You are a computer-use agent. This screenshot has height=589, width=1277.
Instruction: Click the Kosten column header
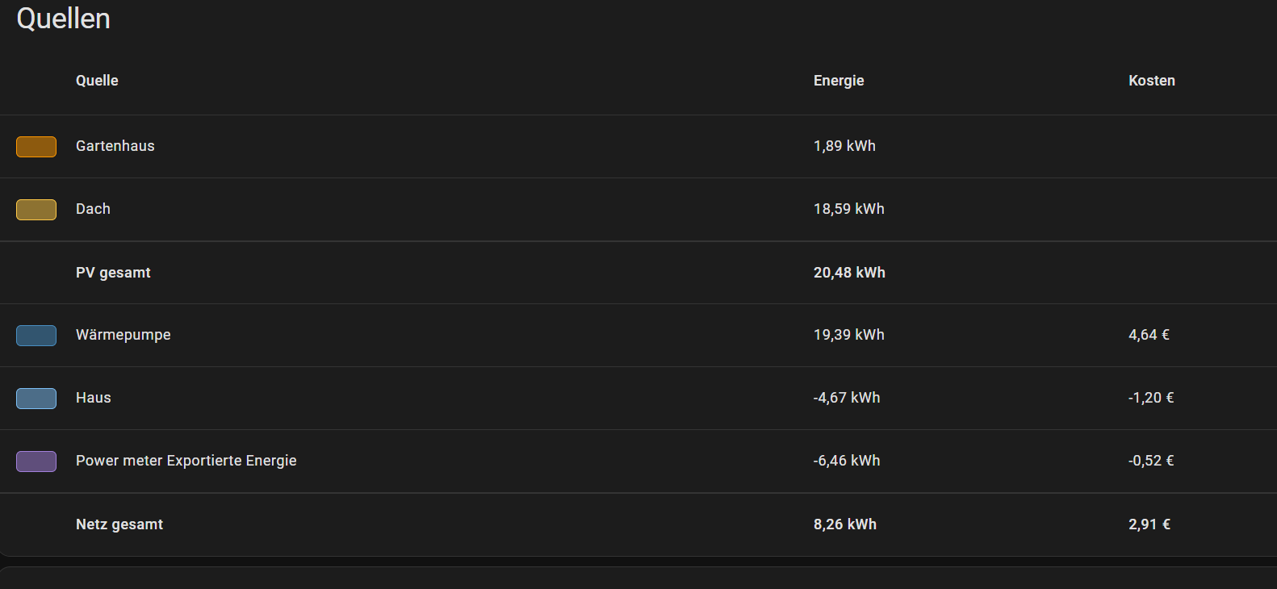pos(1152,81)
